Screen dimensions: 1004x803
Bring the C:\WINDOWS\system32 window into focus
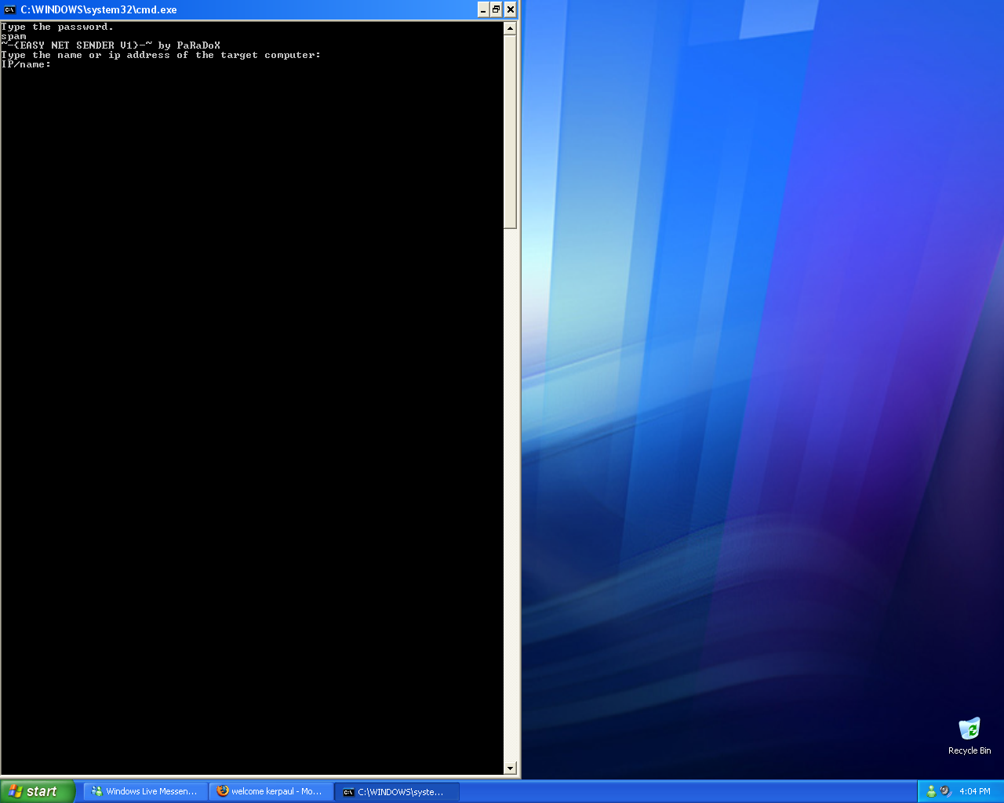tap(396, 791)
